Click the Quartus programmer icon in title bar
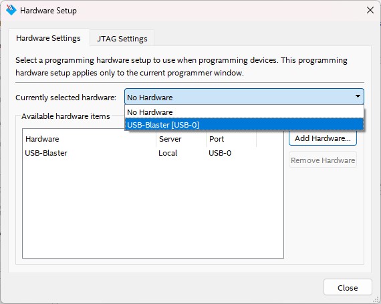Image resolution: width=381 pixels, height=304 pixels. 11,10
